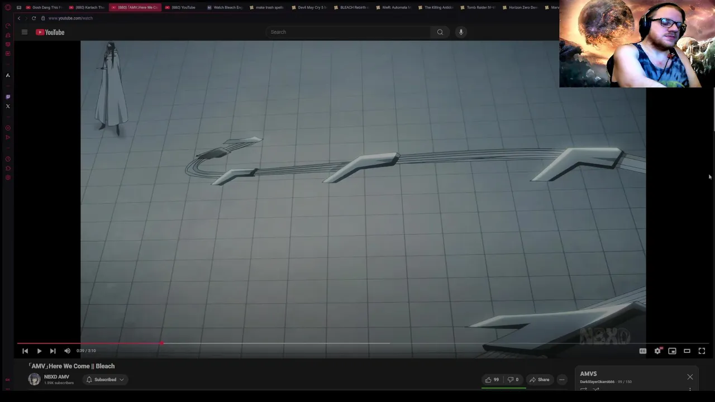
Task: Switch to the Tomb Raider IV tab
Action: pos(478,7)
